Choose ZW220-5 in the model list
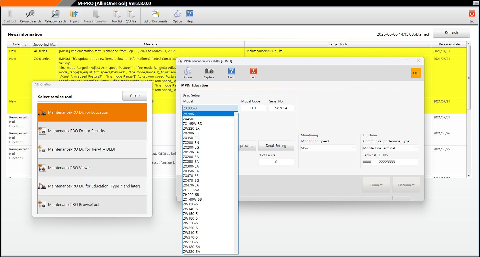 pyautogui.click(x=190, y=223)
